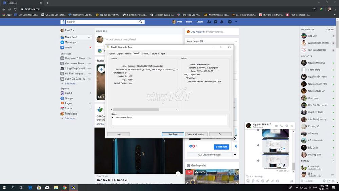Reload the Facebook page in Chrome
This screenshot has width=339, height=191.
[x=15, y=9]
